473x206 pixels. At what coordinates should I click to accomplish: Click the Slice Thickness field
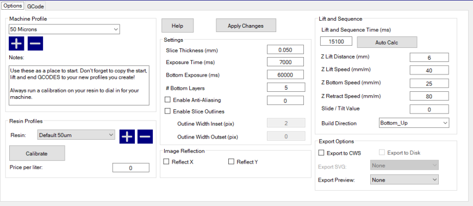click(285, 50)
